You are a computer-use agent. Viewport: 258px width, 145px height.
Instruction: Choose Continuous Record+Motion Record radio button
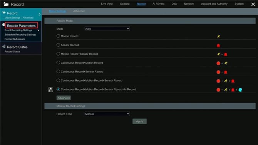[x=58, y=62]
